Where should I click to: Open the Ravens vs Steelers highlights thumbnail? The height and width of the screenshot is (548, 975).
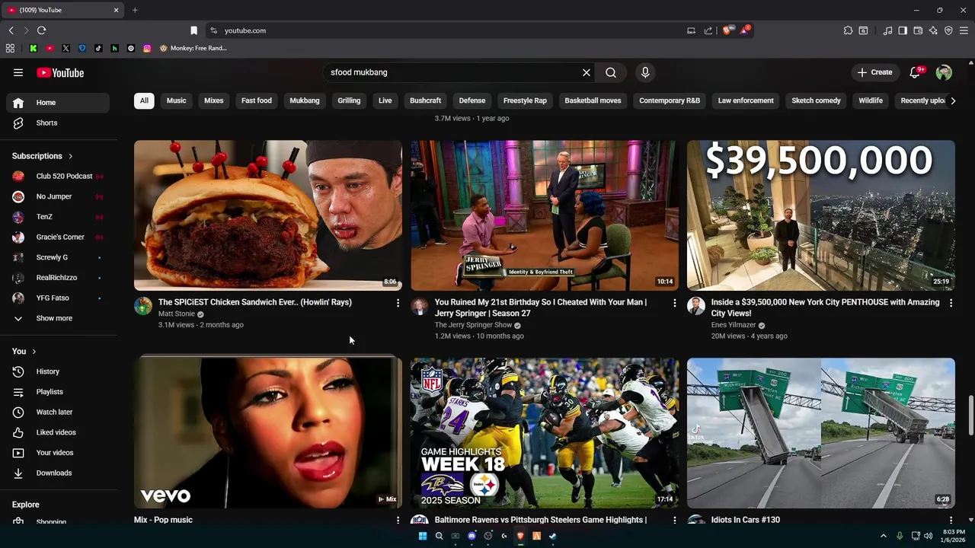(x=545, y=433)
